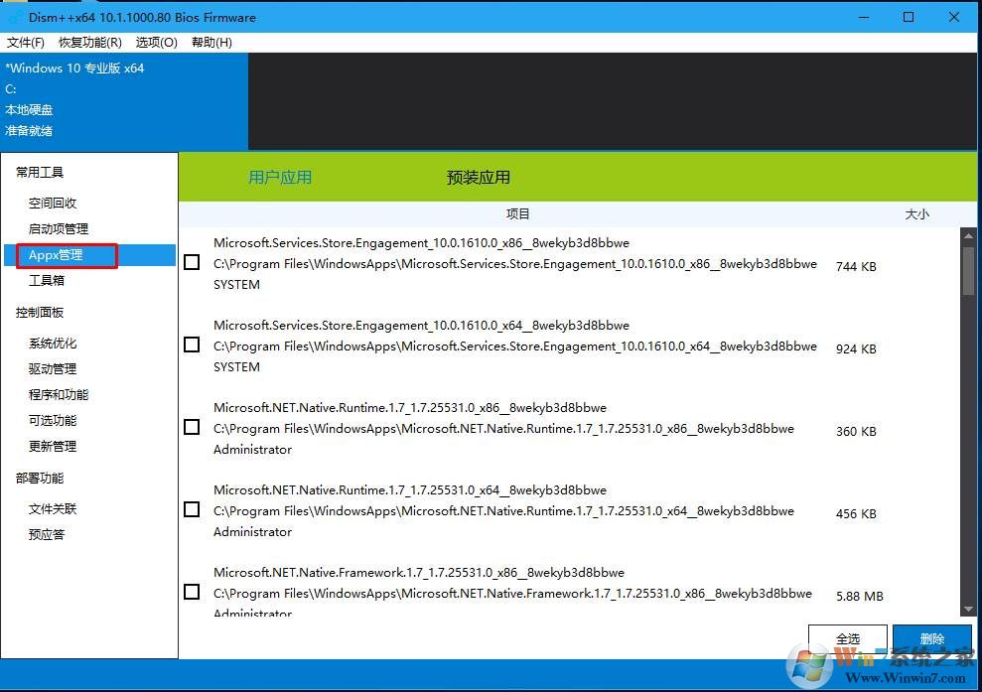This screenshot has width=982, height=692.
Task: Open 可选功能 in the sidebar
Action: point(53,420)
